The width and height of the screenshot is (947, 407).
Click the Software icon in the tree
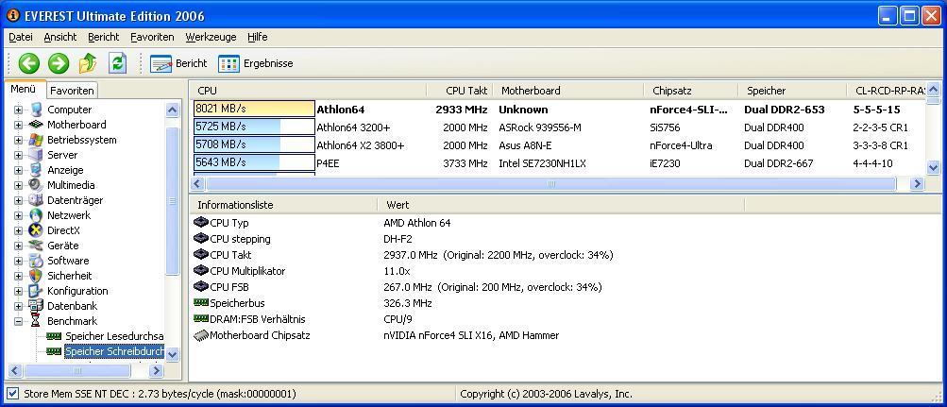[x=36, y=261]
